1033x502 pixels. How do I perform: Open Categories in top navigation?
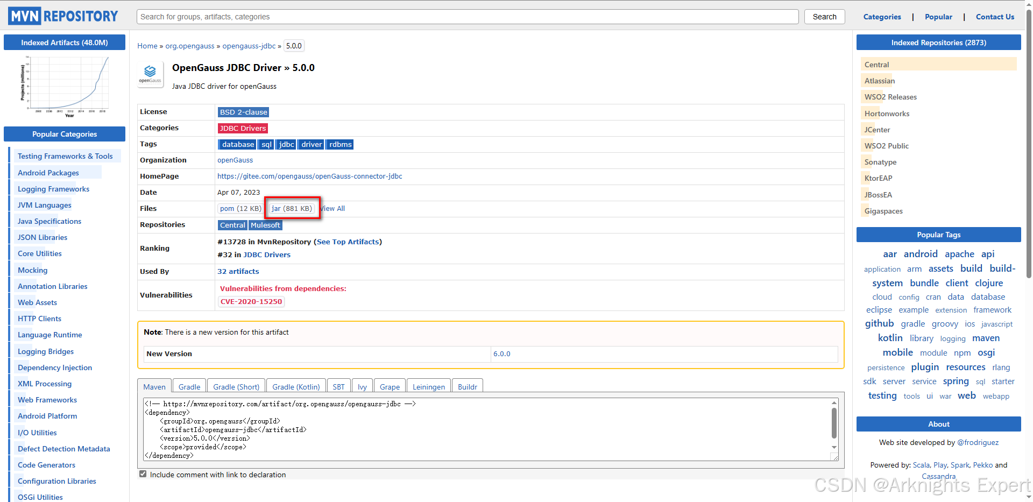point(882,17)
